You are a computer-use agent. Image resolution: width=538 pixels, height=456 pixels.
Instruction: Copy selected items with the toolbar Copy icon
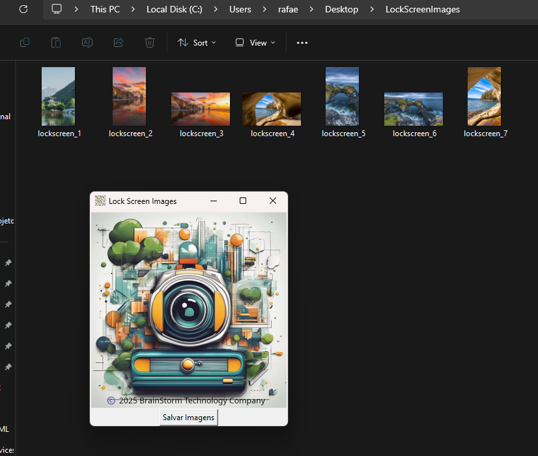(25, 42)
